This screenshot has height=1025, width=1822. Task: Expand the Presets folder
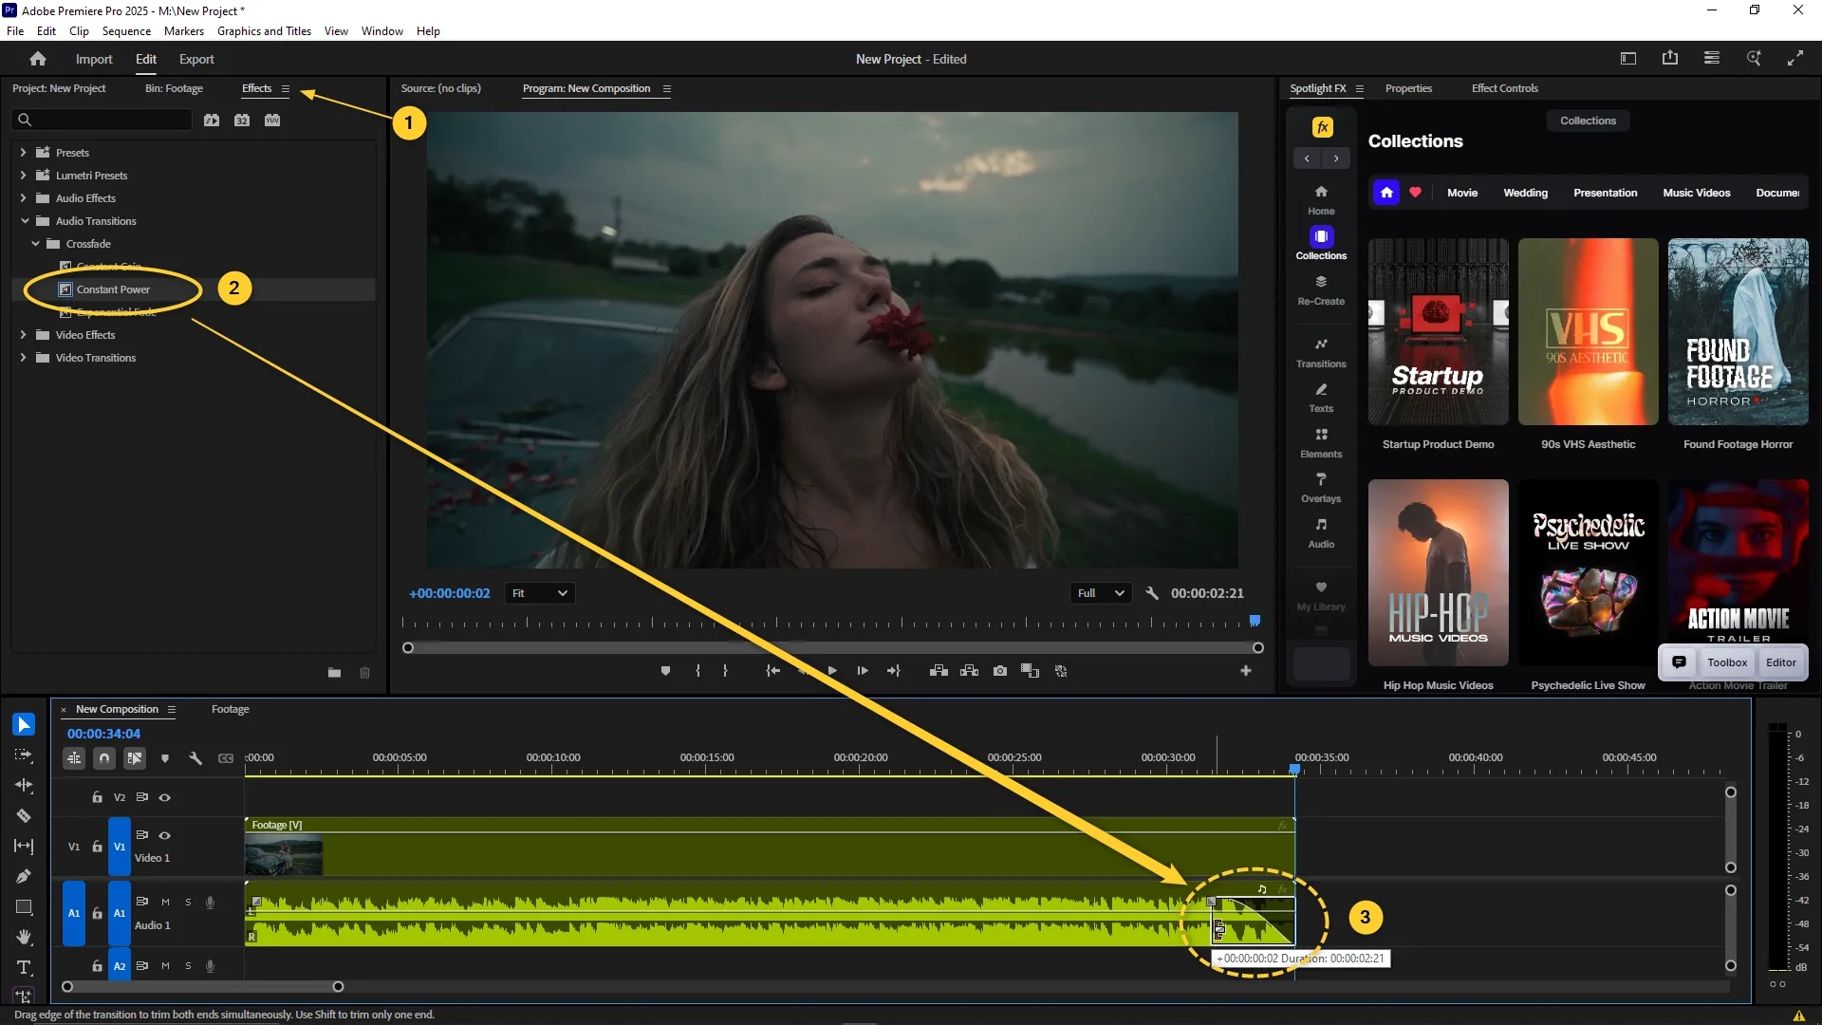[x=23, y=153]
